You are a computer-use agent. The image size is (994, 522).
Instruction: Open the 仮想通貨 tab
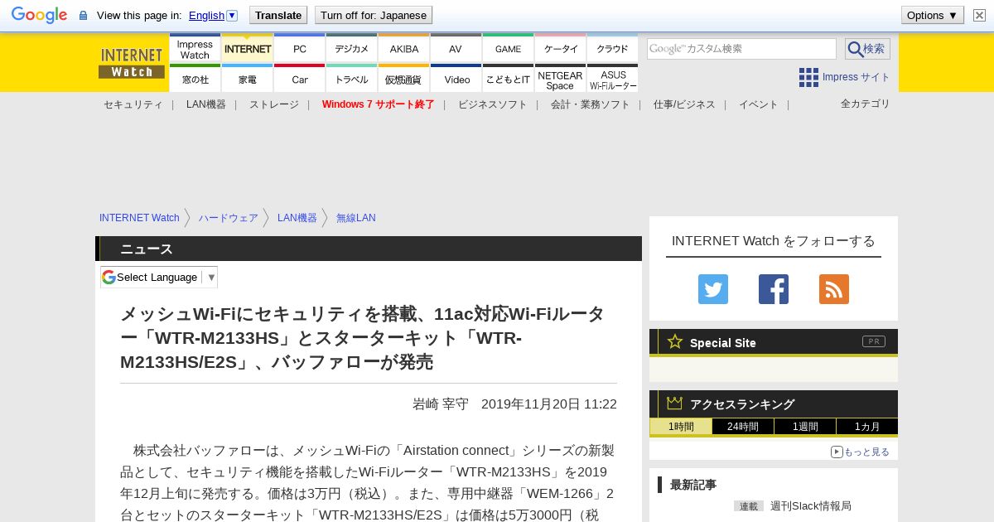click(404, 79)
